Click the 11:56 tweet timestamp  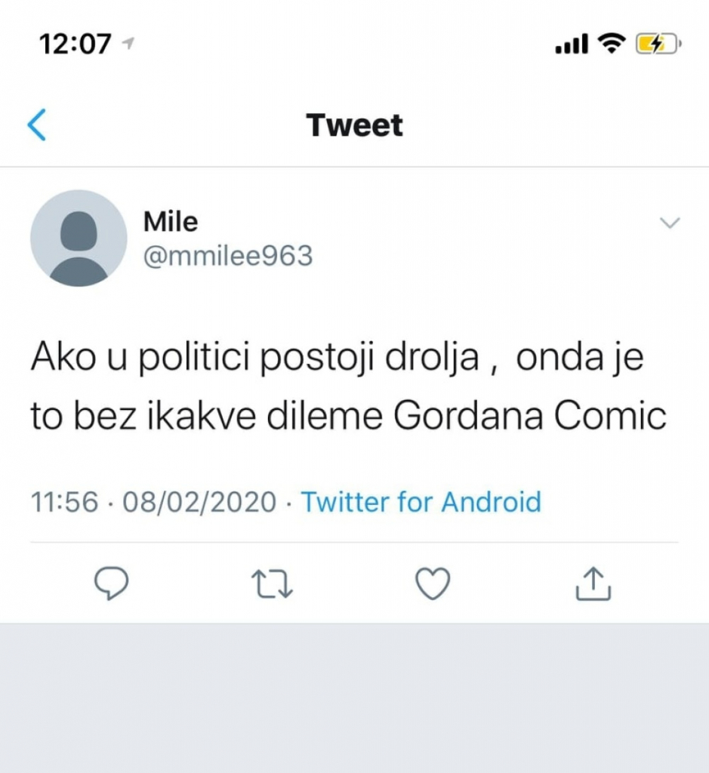pyautogui.click(x=64, y=502)
